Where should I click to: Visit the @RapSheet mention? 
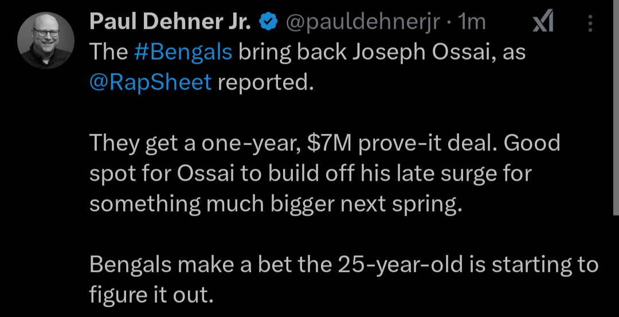click(x=151, y=83)
